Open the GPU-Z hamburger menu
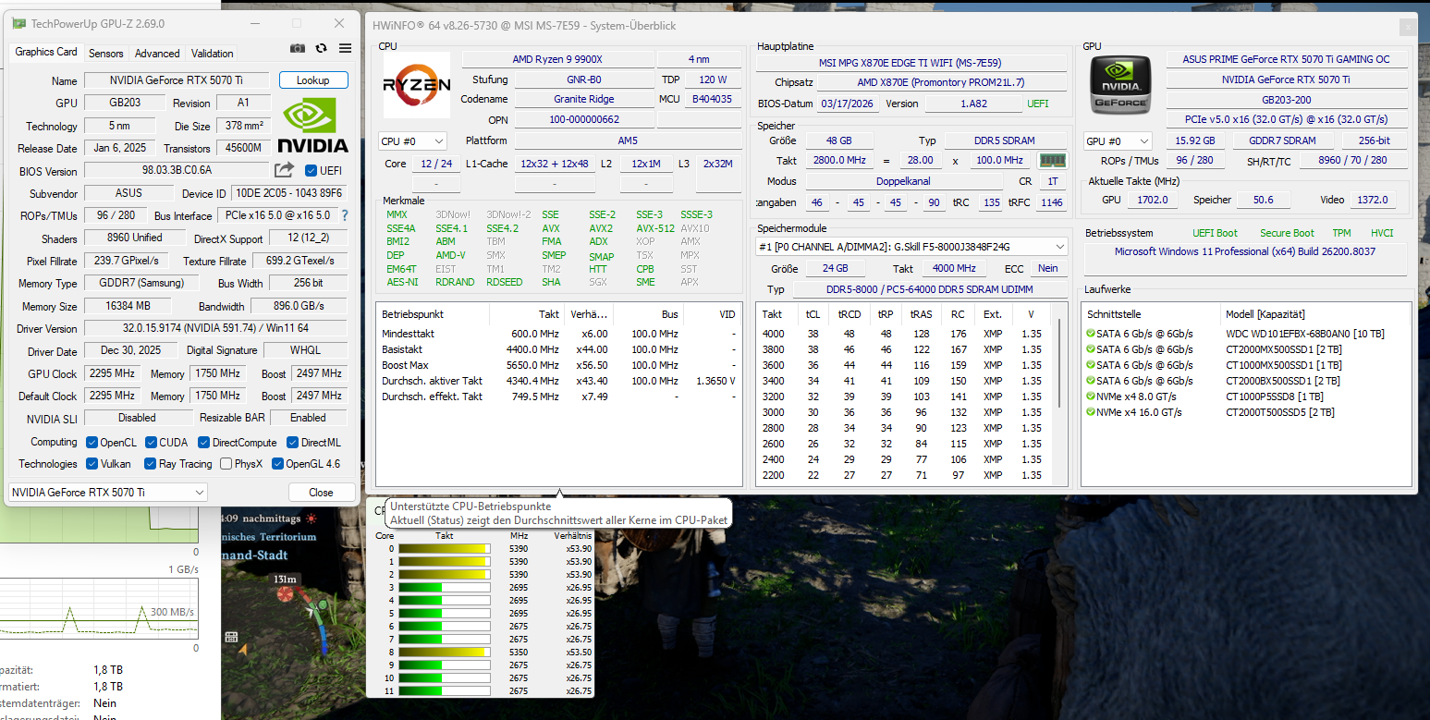 point(345,48)
